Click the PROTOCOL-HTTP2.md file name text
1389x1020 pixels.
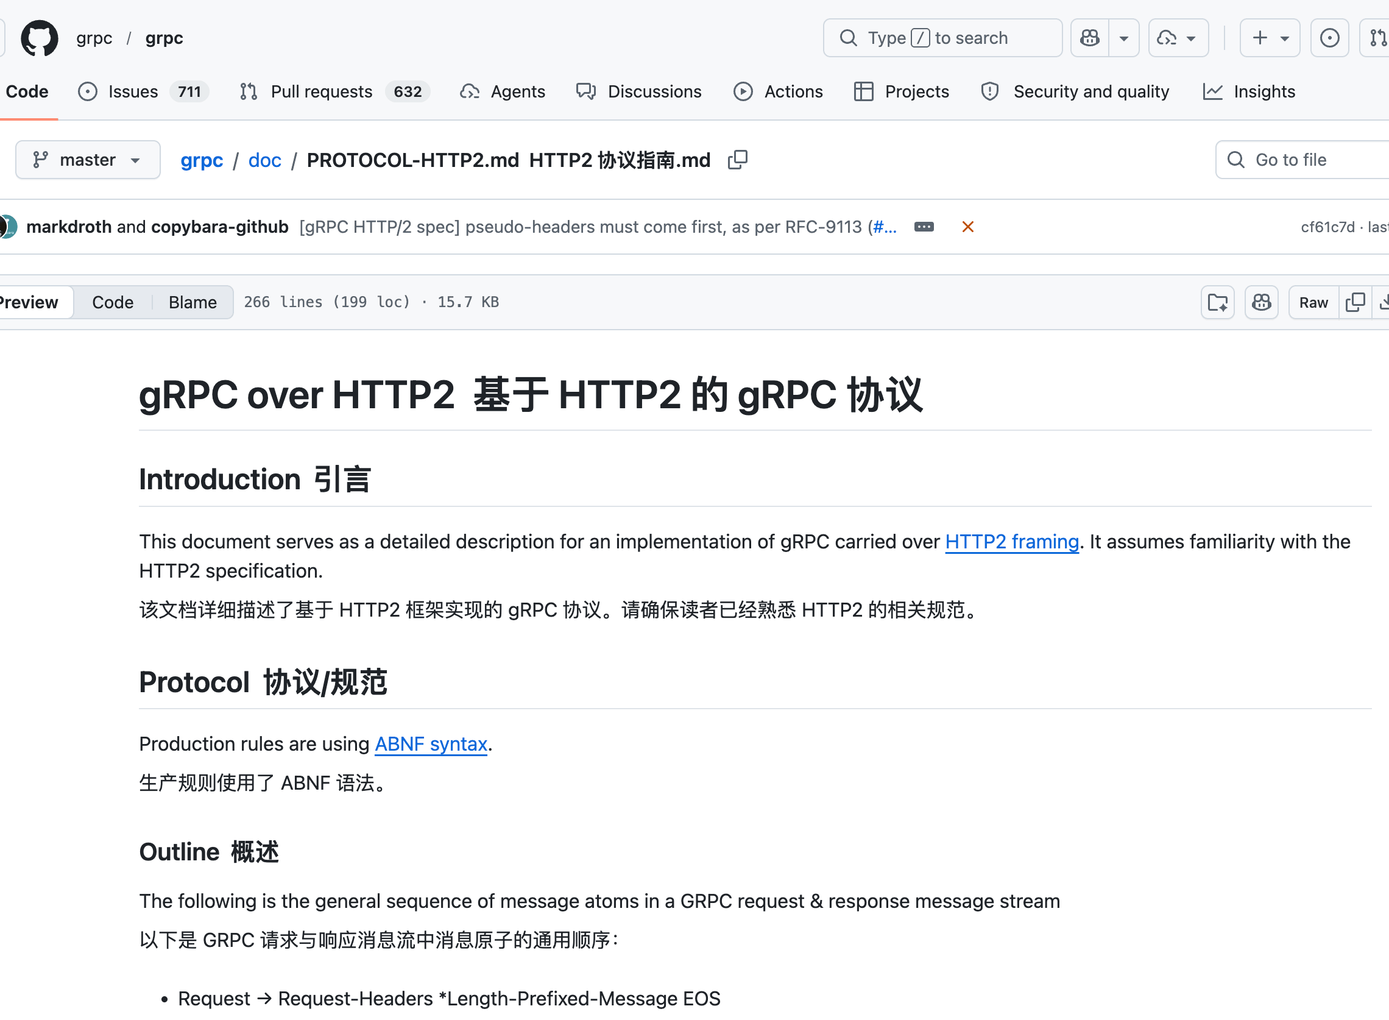click(x=412, y=160)
